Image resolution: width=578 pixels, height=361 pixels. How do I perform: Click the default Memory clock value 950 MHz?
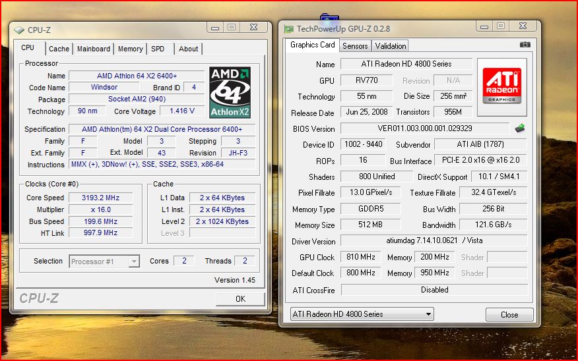435,273
